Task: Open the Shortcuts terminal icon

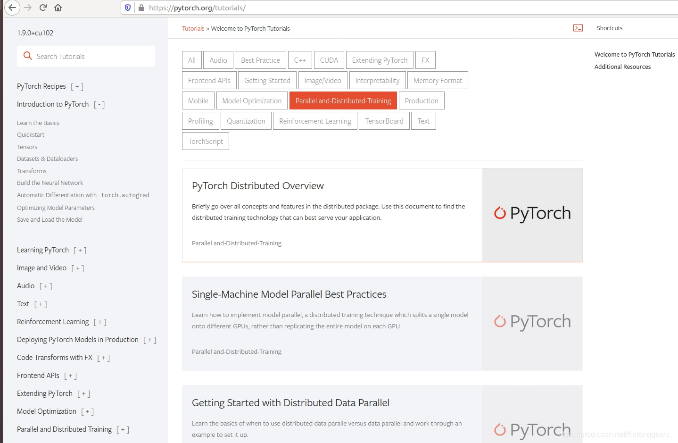Action: coord(578,28)
